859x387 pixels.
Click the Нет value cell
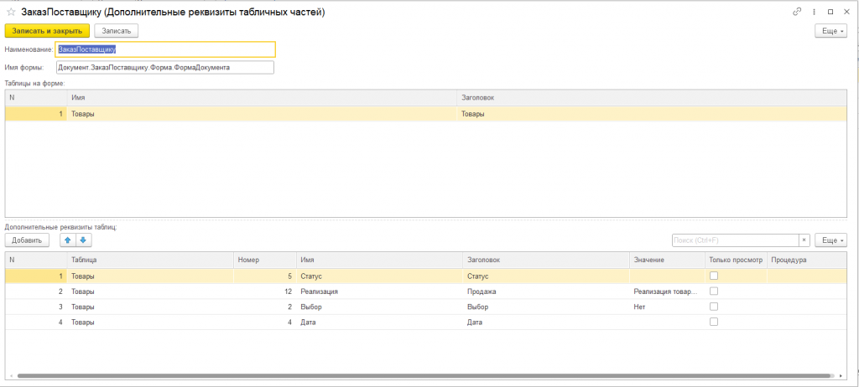666,307
